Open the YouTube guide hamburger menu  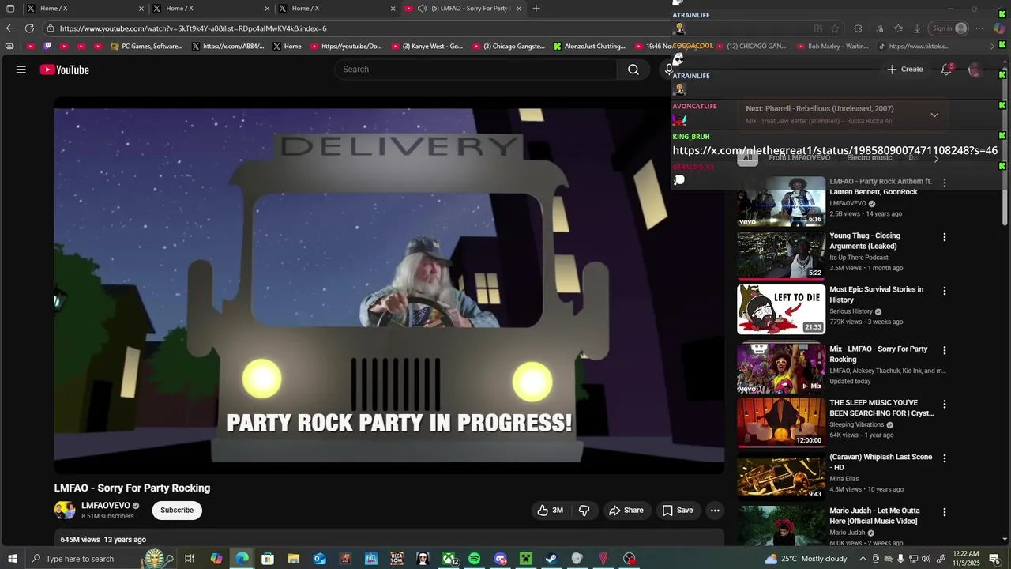click(21, 70)
